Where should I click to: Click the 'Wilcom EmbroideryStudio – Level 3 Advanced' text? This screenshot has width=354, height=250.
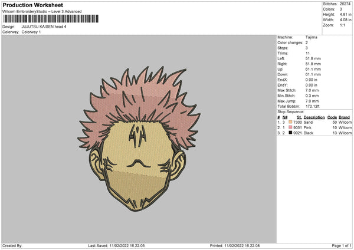click(x=42, y=12)
